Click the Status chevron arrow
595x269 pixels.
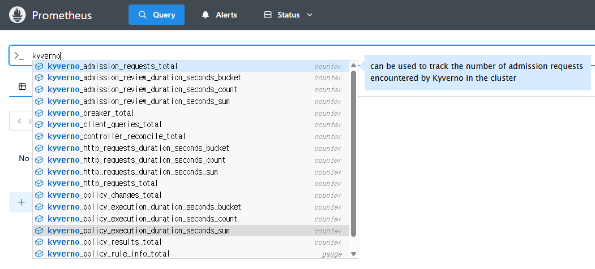tap(309, 15)
